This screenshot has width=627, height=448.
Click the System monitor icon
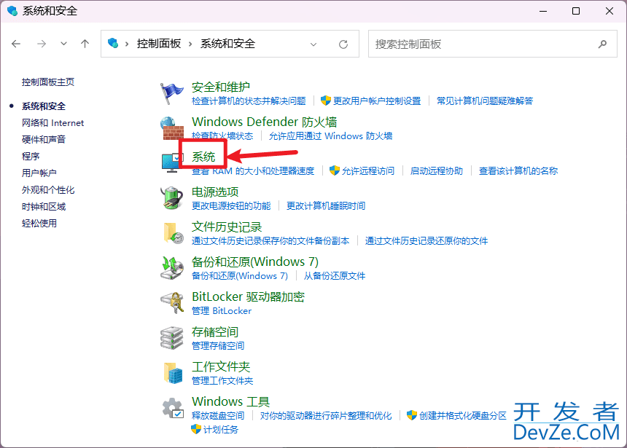(171, 163)
